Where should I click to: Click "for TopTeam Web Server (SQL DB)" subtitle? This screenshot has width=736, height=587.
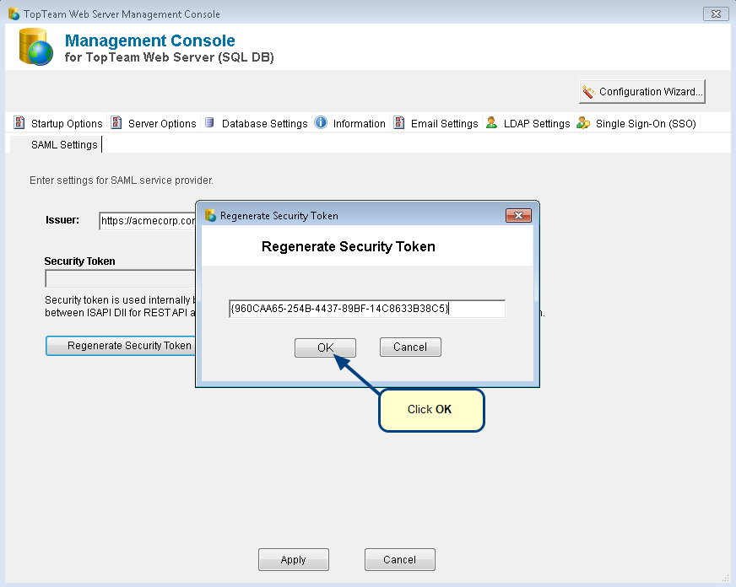tap(170, 57)
